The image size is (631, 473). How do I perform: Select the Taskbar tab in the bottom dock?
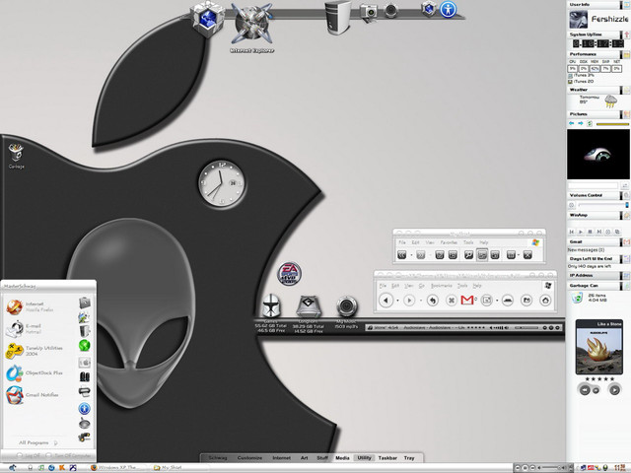pos(387,457)
